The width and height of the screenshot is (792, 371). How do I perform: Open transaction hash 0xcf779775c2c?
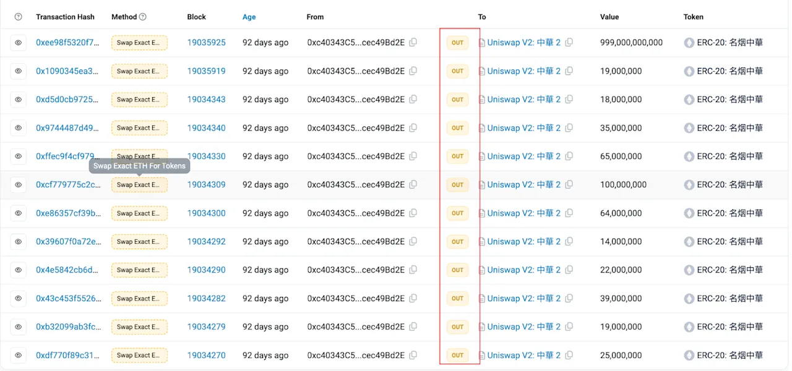click(67, 185)
